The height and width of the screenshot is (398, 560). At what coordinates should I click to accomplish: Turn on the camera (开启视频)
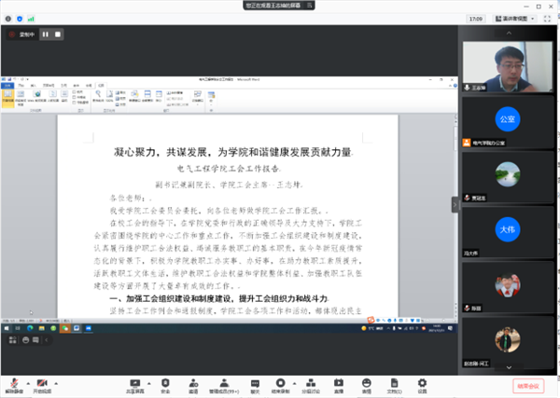[x=42, y=384]
